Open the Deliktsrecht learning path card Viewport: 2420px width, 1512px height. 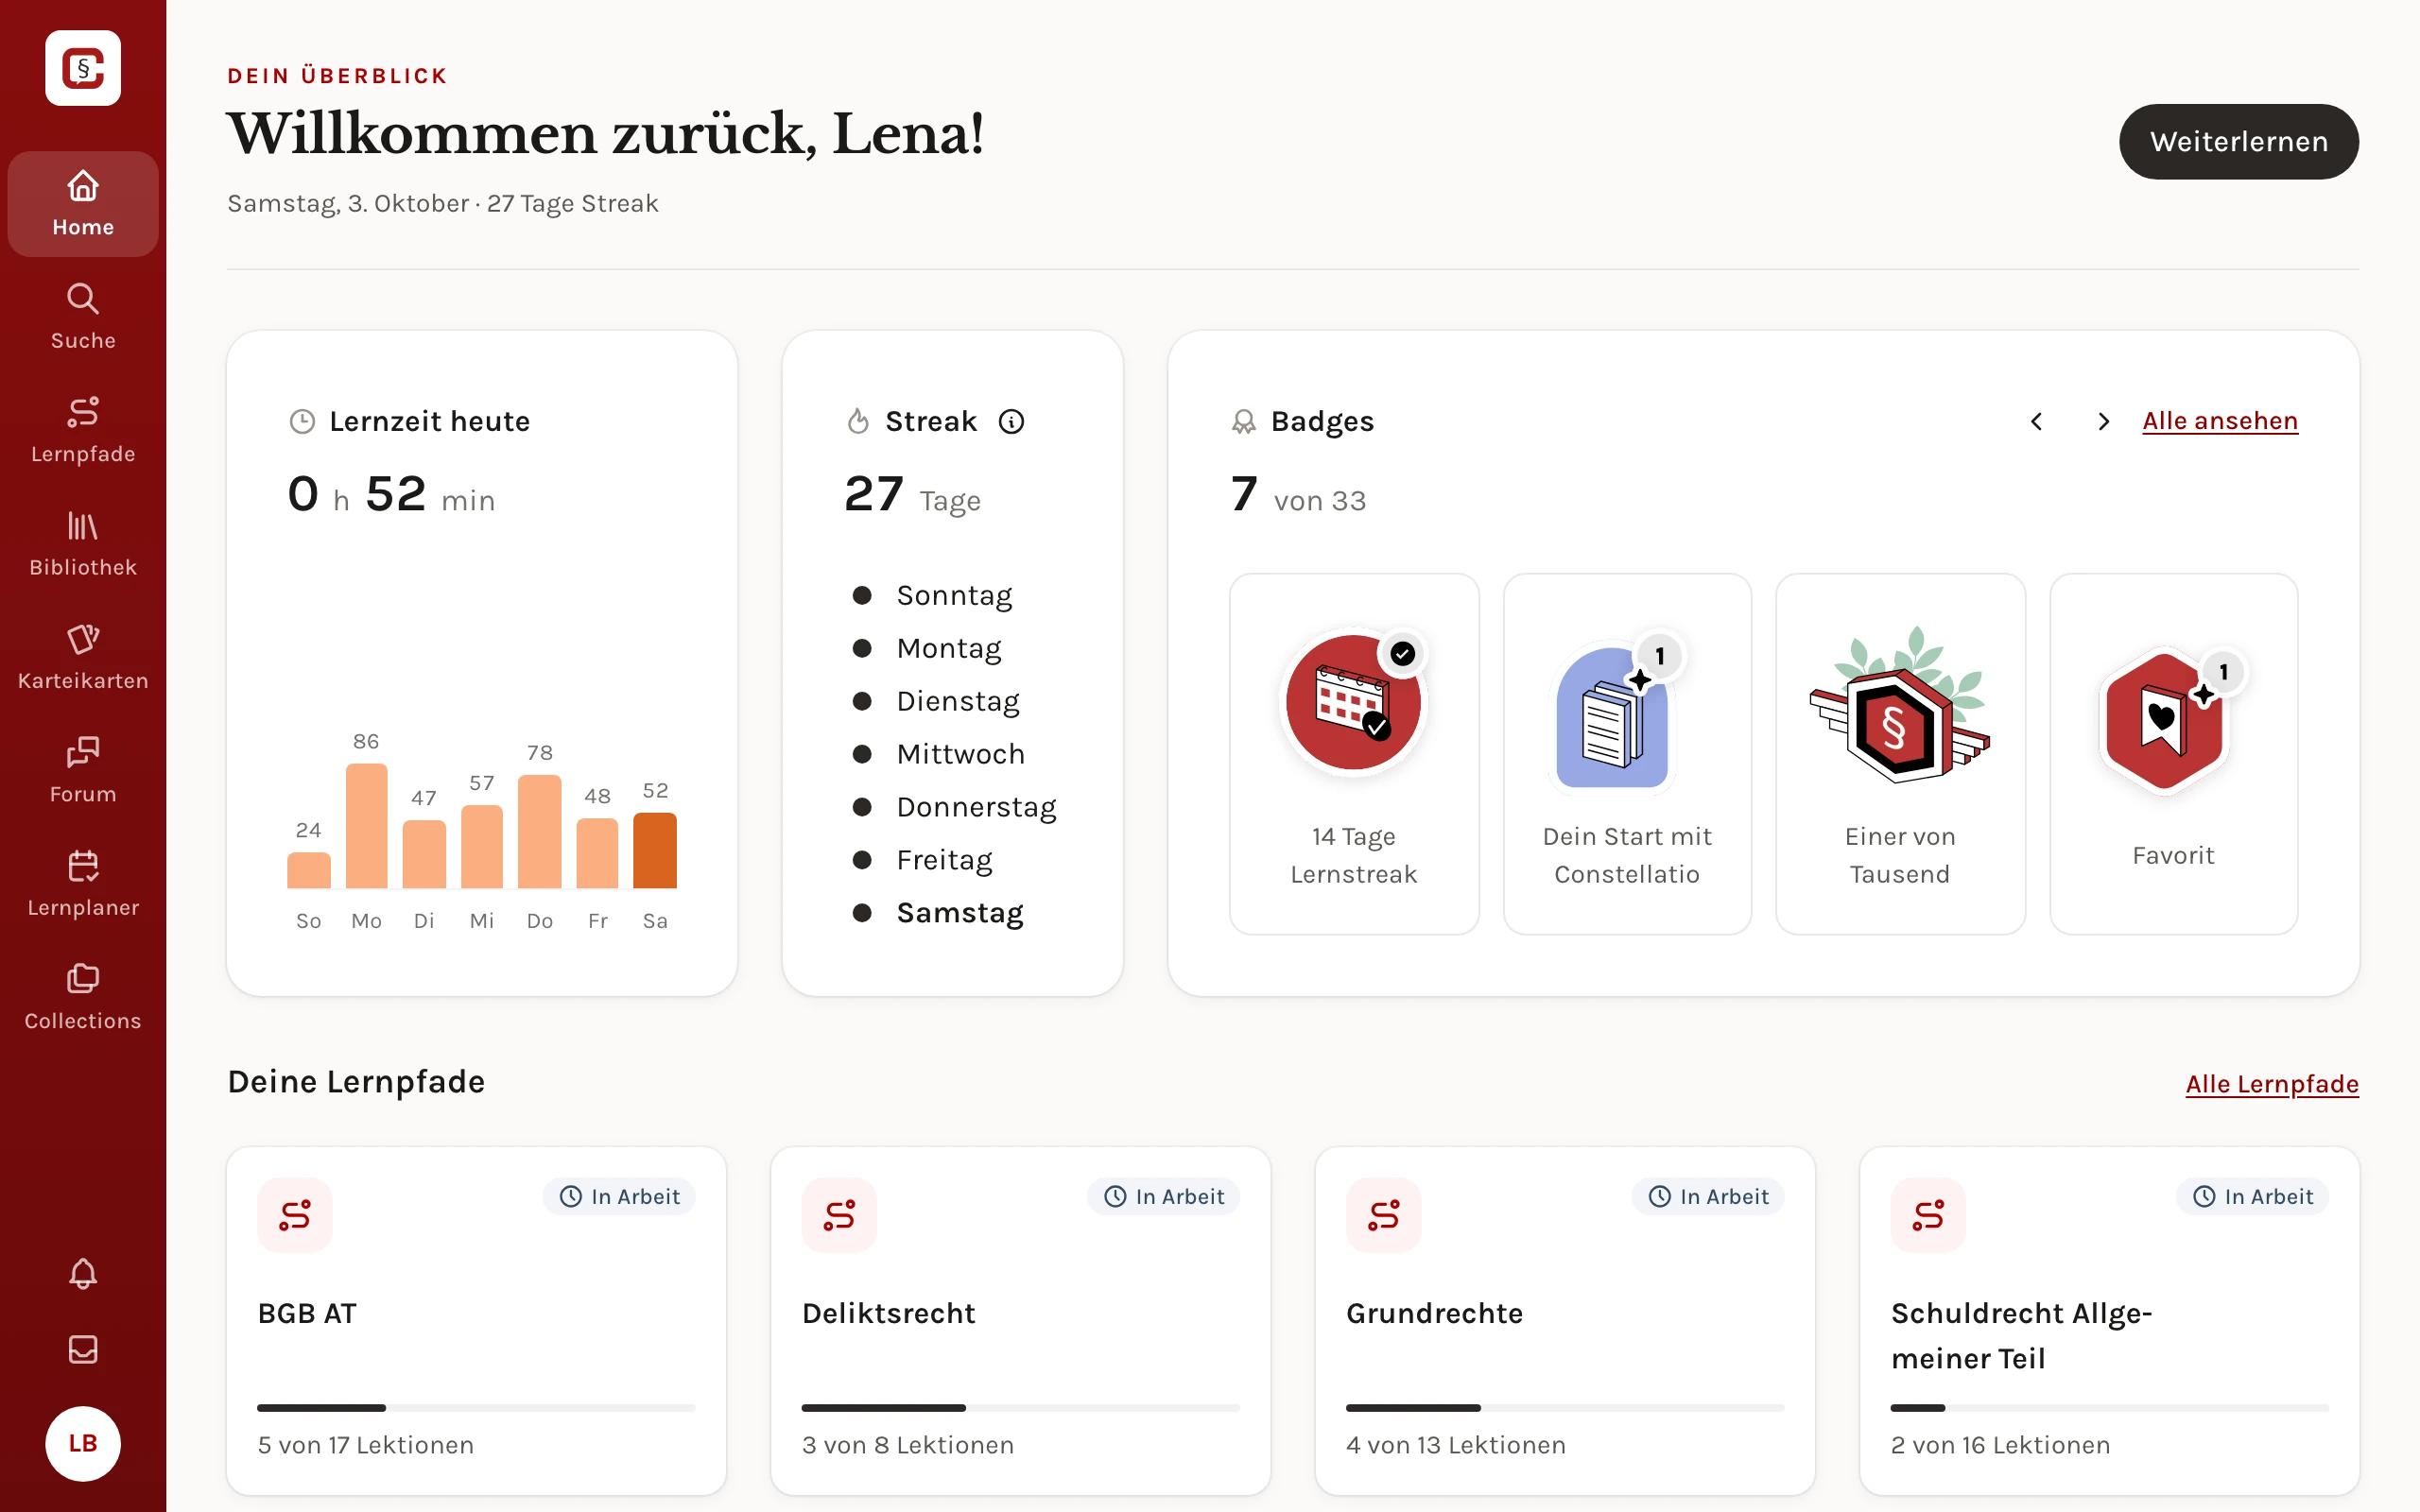pos(1020,1321)
